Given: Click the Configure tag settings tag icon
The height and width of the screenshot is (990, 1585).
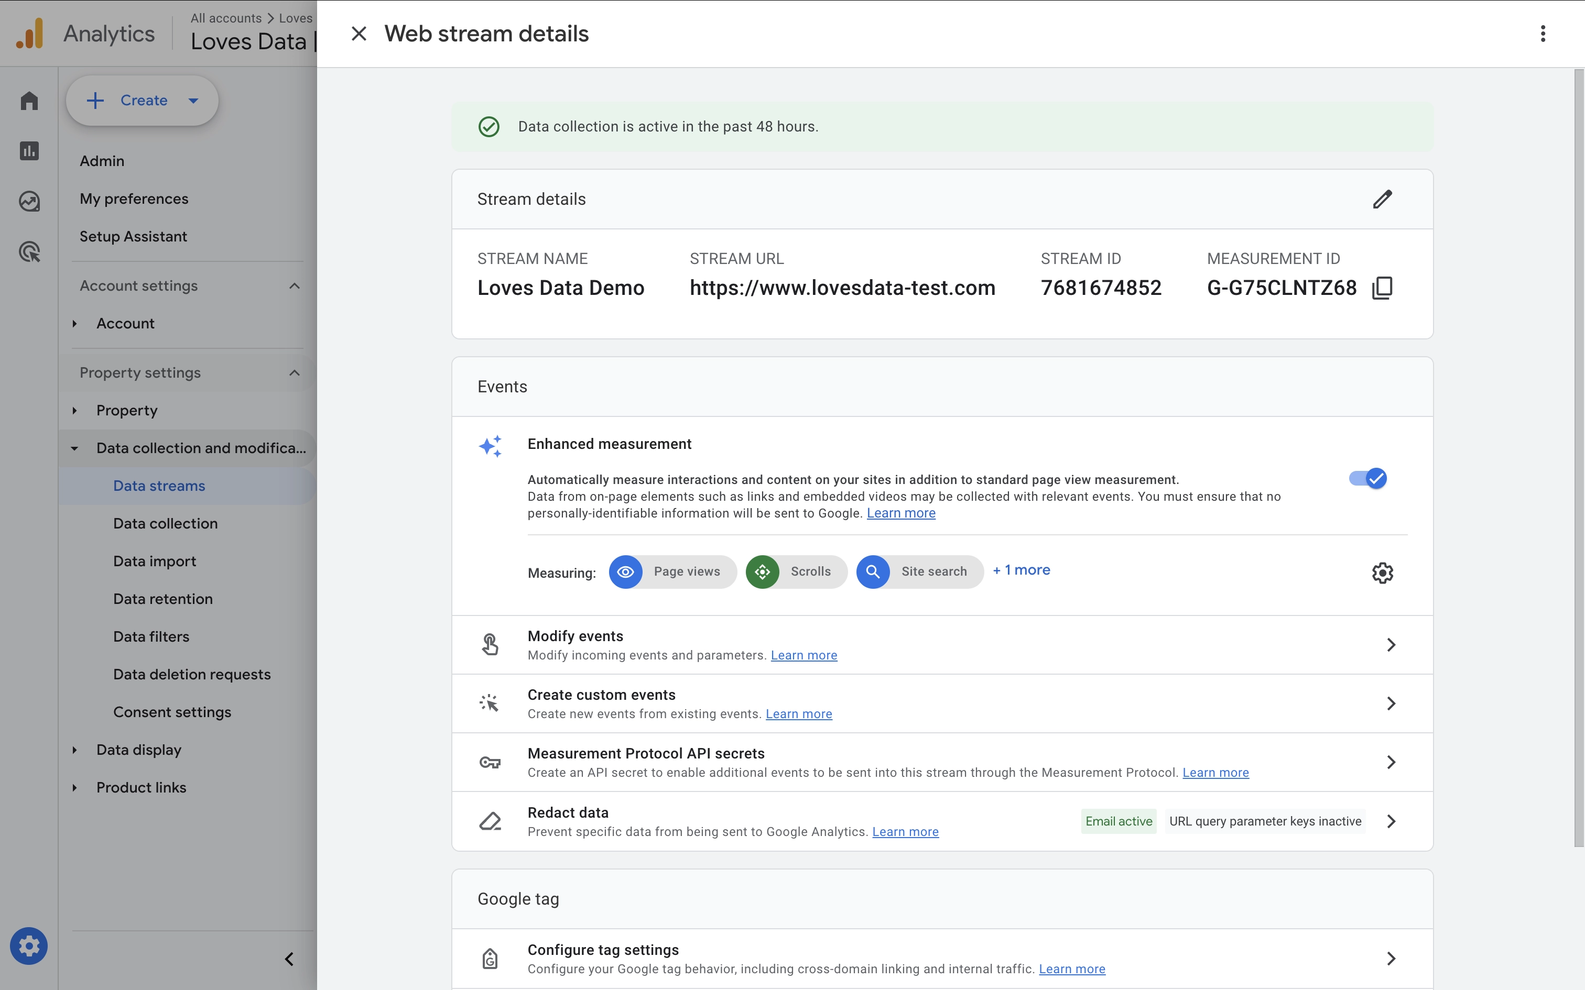Looking at the screenshot, I should click(490, 959).
